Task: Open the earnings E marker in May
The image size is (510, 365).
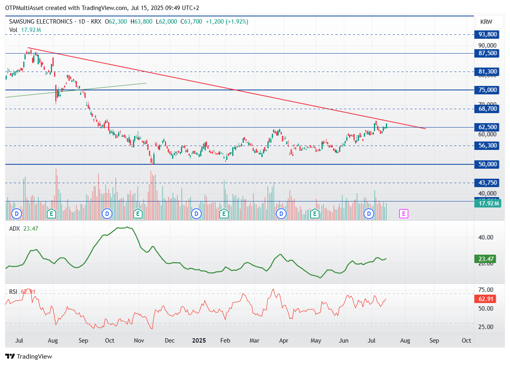Action: tap(315, 214)
